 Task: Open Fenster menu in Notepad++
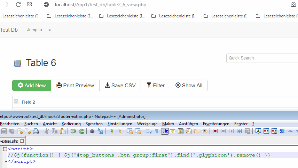tap(241, 124)
